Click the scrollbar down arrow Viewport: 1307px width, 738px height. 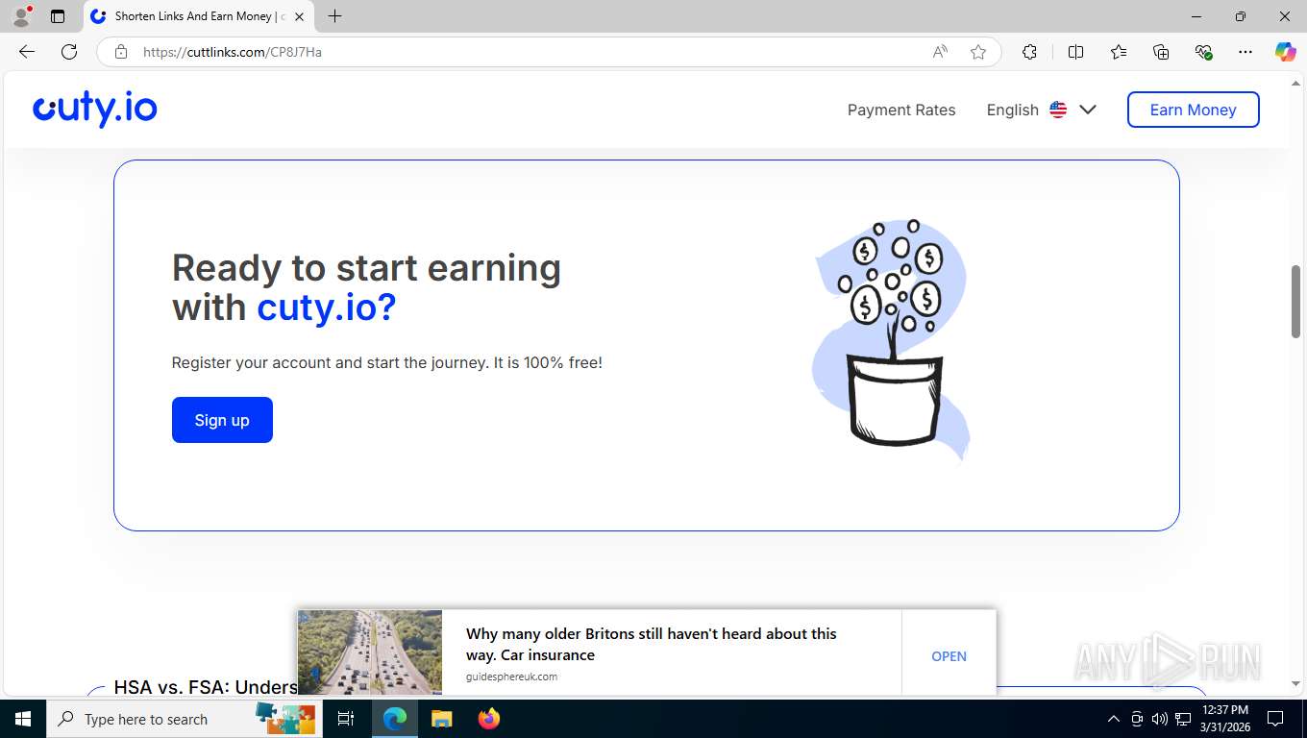[x=1295, y=683]
